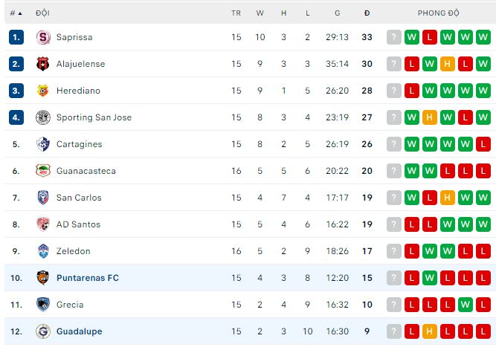Image resolution: width=496 pixels, height=347 pixels.
Task: Click the Cartagines club crest
Action: (43, 144)
